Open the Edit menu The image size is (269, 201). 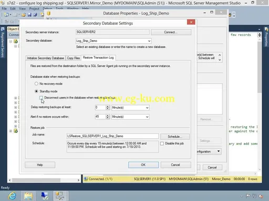pyautogui.click(x=13, y=8)
